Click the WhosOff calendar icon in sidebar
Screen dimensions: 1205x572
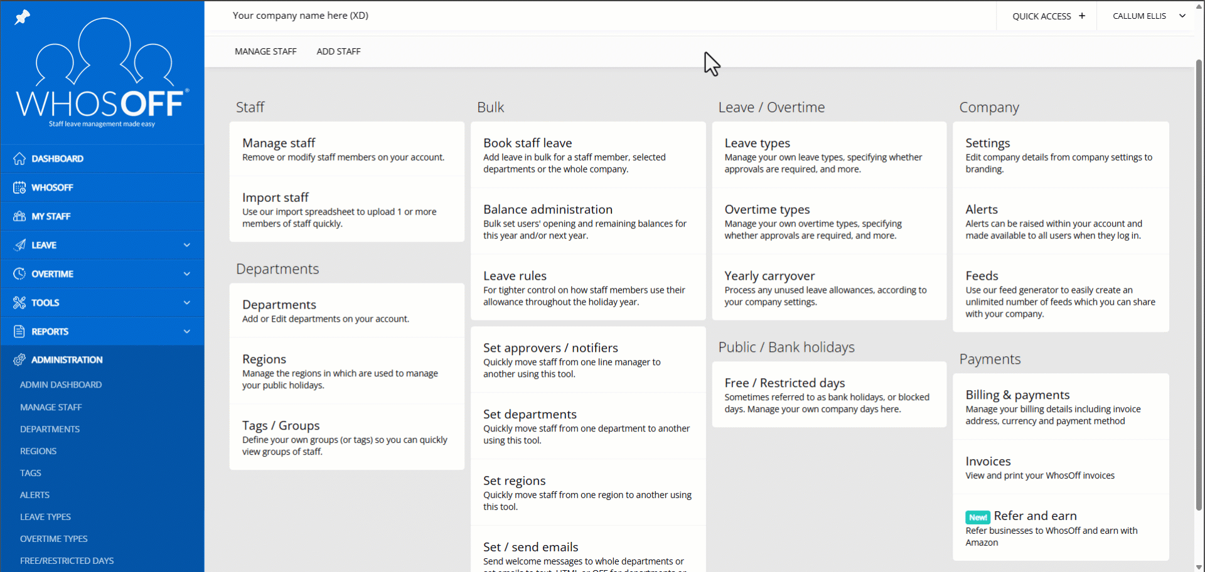pyautogui.click(x=19, y=188)
